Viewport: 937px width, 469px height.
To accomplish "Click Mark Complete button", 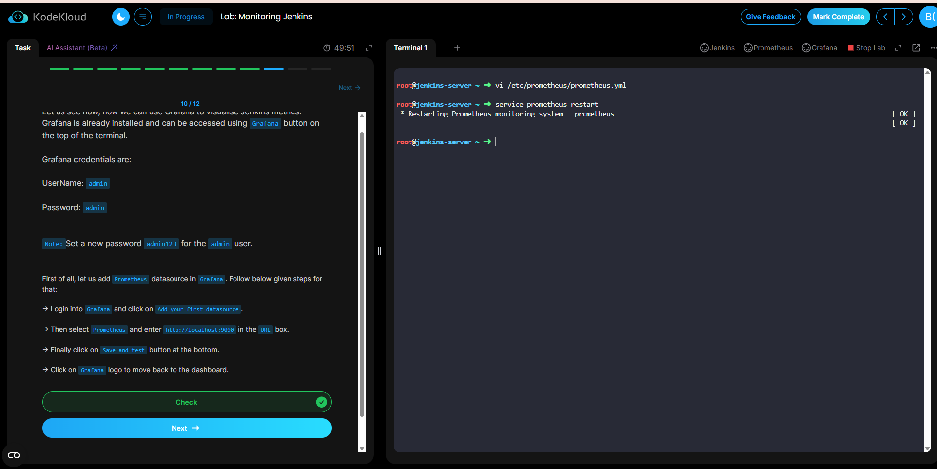I will tap(838, 17).
